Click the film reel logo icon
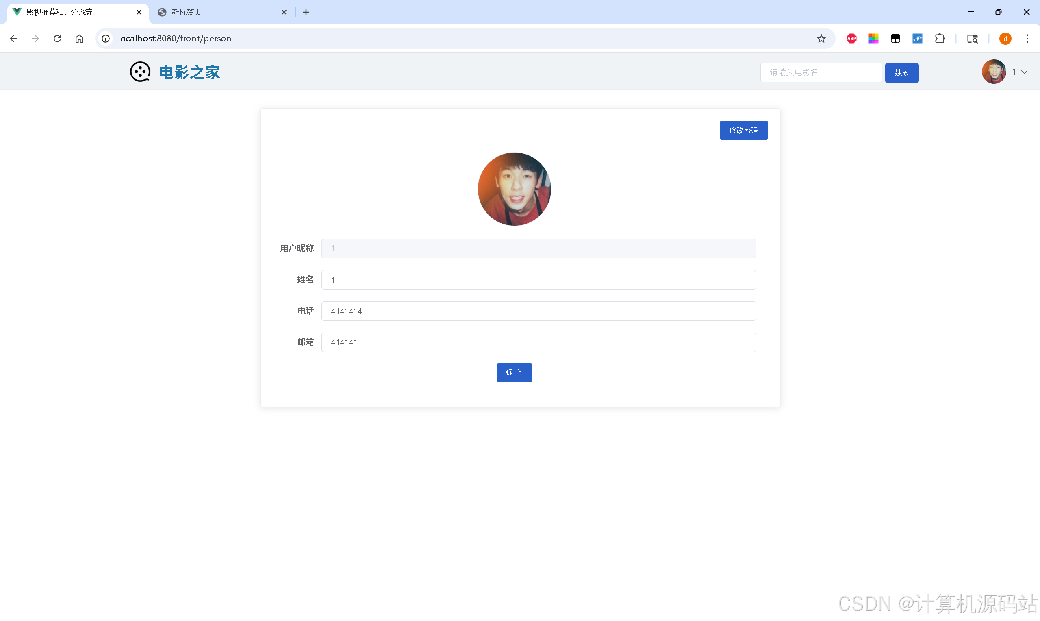The height and width of the screenshot is (621, 1040). click(x=140, y=72)
